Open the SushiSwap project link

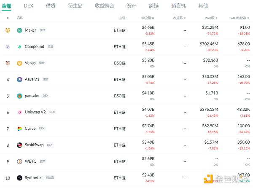(35, 145)
